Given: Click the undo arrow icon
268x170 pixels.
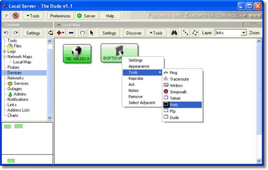Looking at the screenshot, I should click(6, 33).
